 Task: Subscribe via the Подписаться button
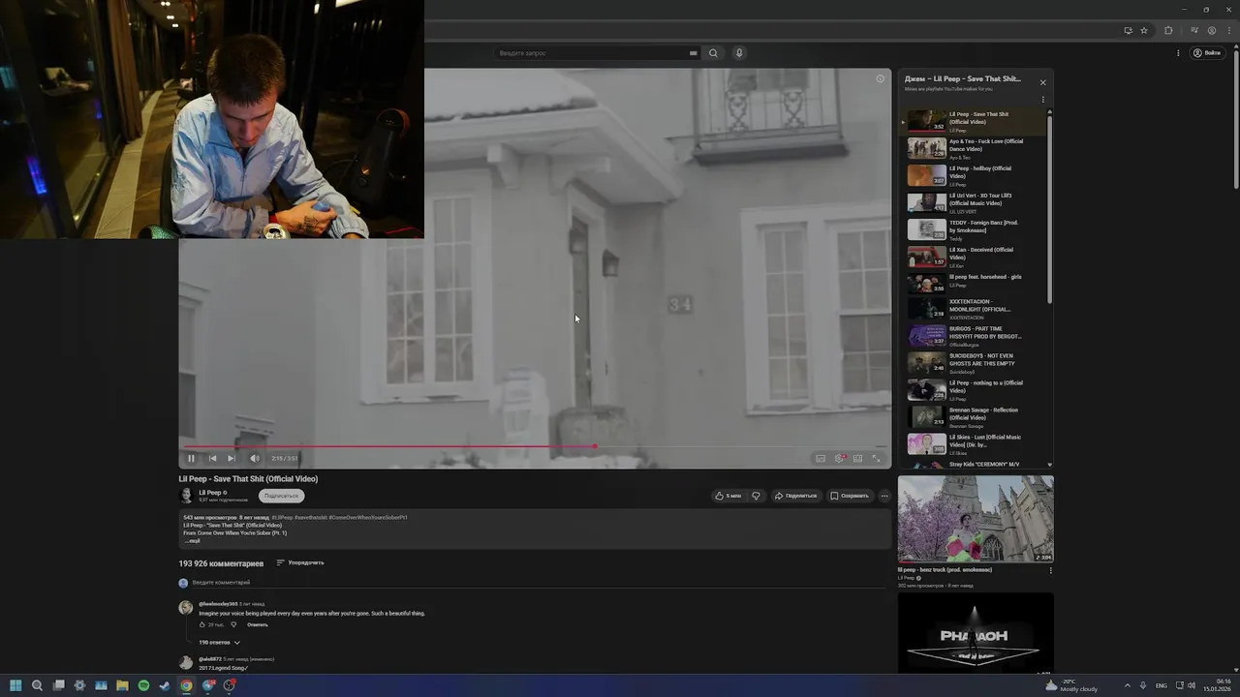(x=281, y=496)
